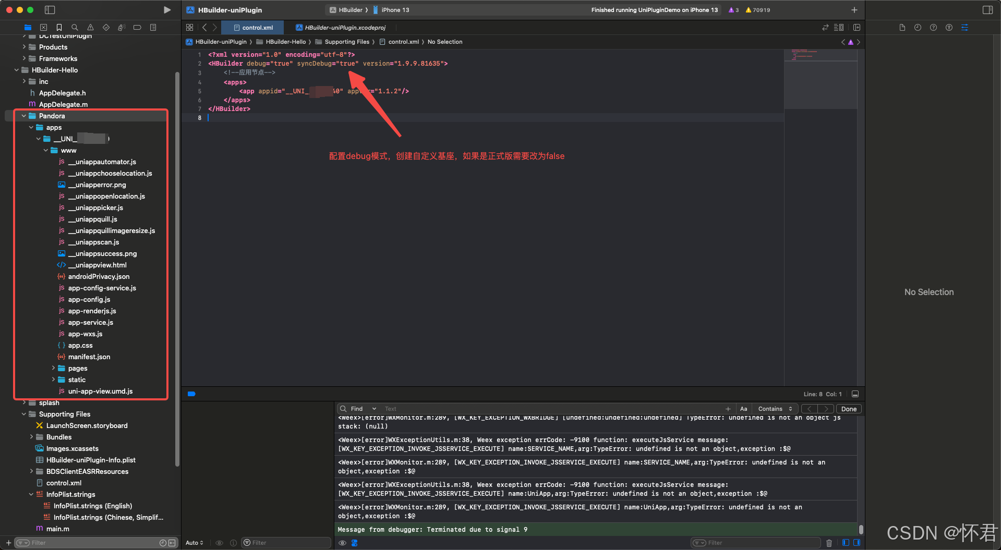Expand the static folder

pos(53,380)
